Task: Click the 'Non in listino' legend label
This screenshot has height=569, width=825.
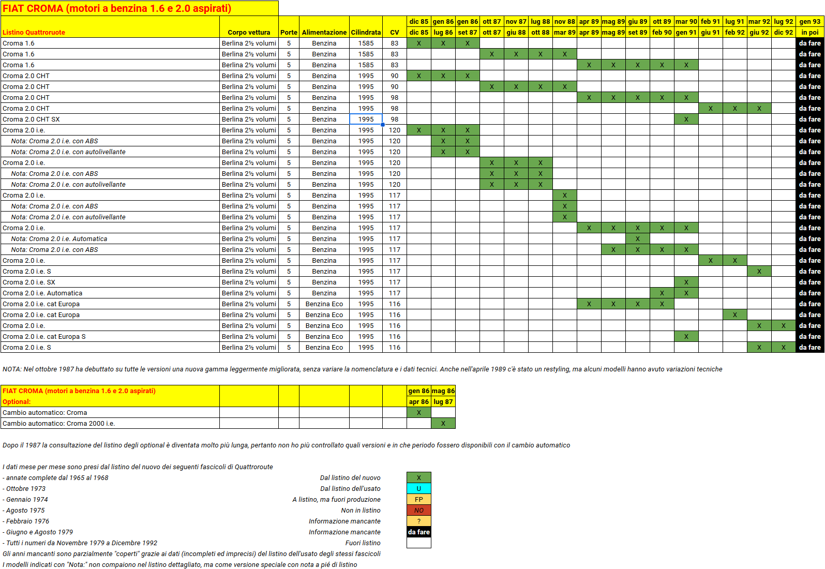Action: 361,510
